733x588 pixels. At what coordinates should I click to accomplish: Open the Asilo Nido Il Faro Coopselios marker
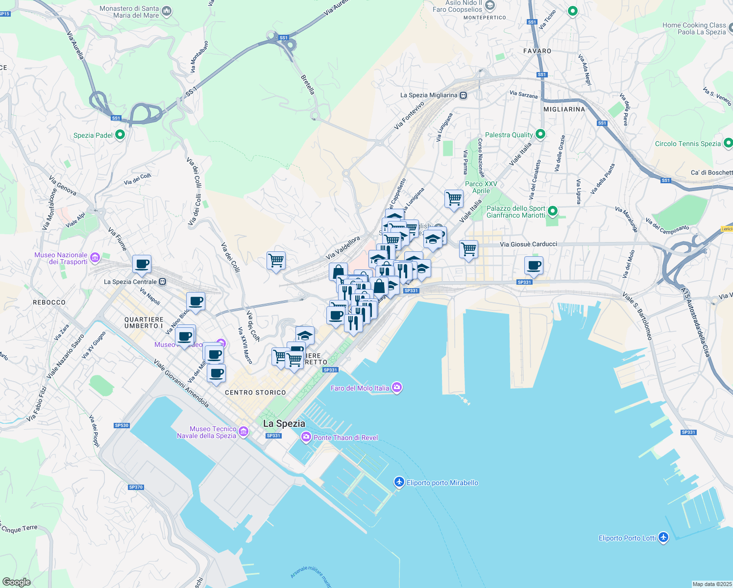pos(490,5)
